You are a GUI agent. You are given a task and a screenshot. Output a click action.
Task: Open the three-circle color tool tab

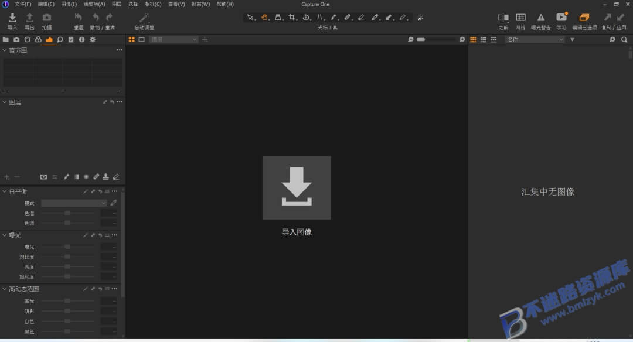(38, 39)
